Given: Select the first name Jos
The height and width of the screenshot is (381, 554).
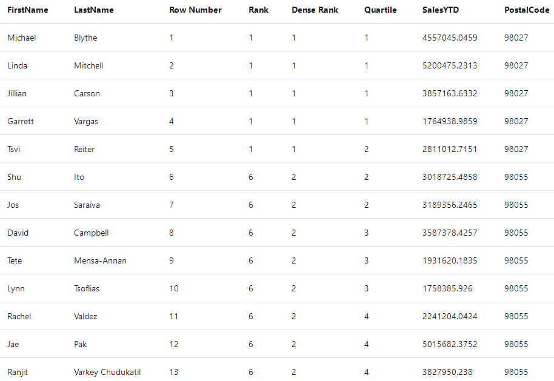Looking at the screenshot, I should (x=13, y=205).
